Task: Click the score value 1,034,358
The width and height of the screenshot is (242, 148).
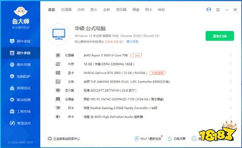Action: [x=112, y=42]
